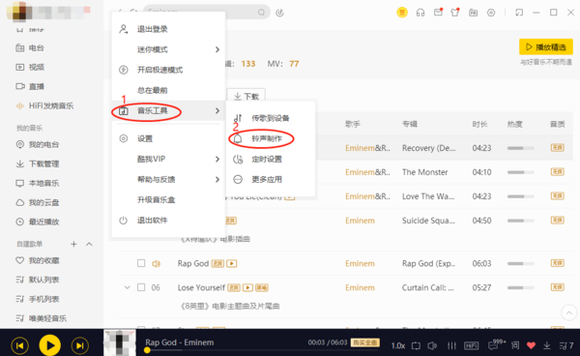Click the 退出软件 power icon
This screenshot has width=580, height=356.
[123, 221]
